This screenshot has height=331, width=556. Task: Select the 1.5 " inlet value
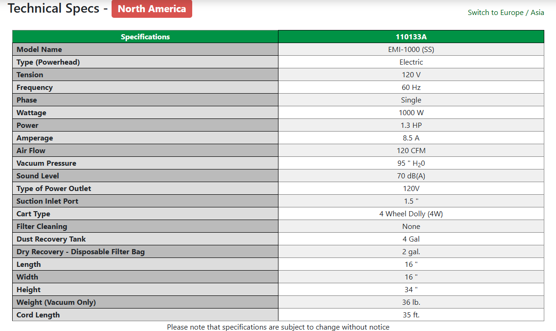(x=411, y=201)
